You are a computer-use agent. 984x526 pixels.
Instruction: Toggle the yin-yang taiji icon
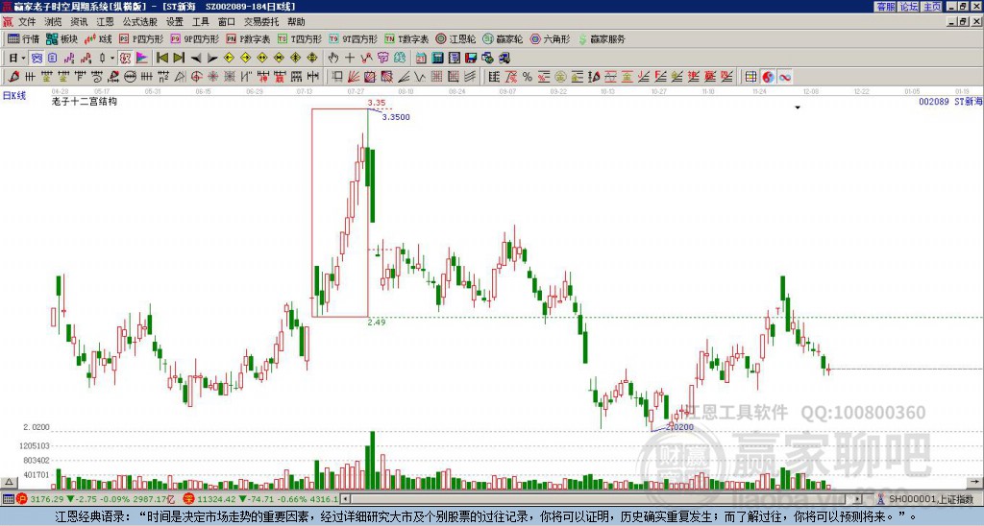tap(768, 77)
